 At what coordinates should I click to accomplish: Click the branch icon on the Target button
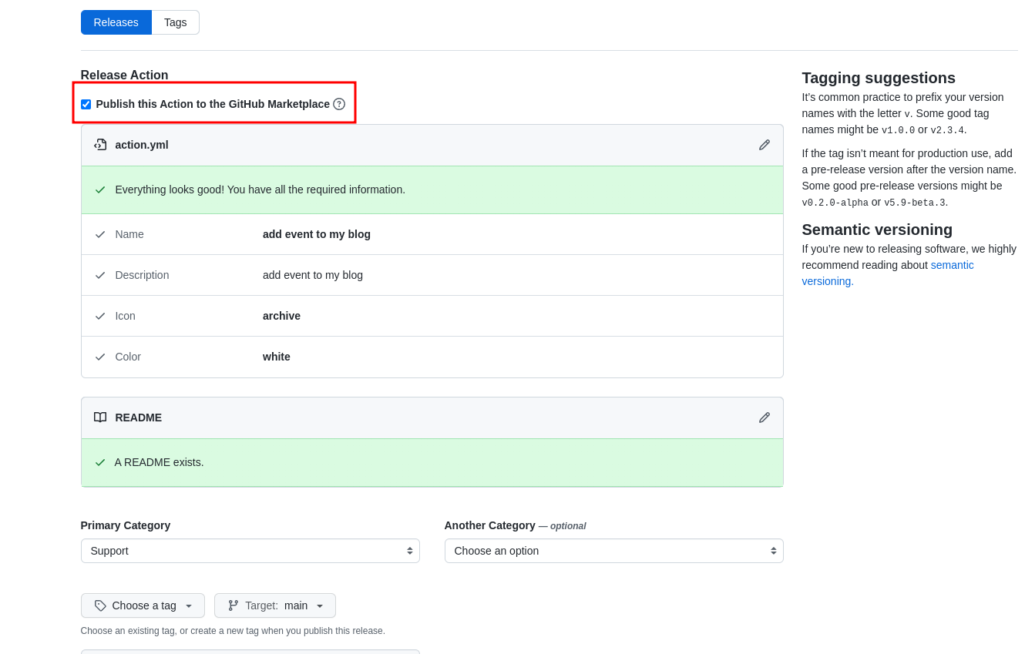[x=234, y=605]
